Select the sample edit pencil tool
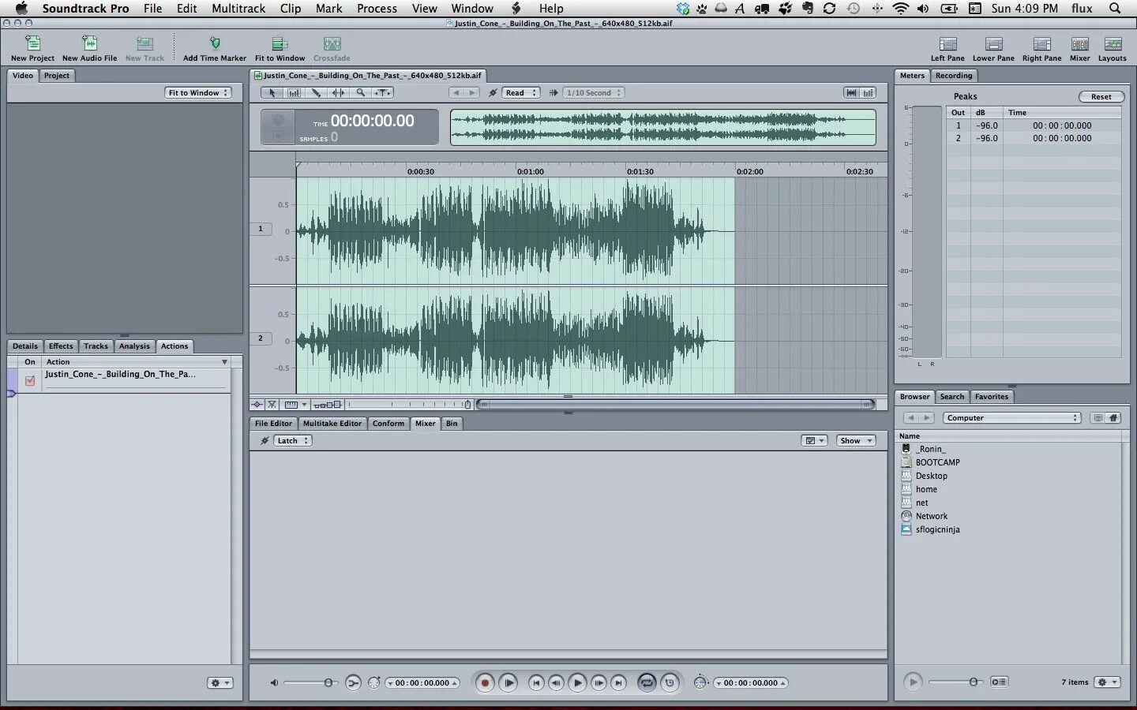This screenshot has height=710, width=1137. (317, 92)
